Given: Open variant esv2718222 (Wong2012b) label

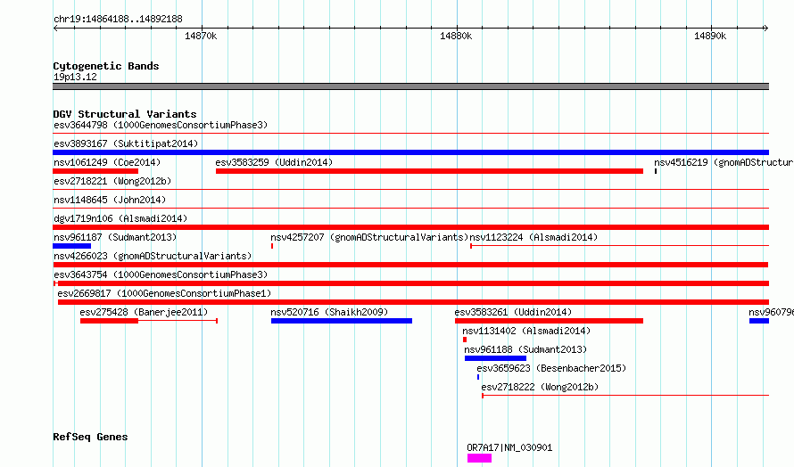Looking at the screenshot, I should (x=540, y=387).
